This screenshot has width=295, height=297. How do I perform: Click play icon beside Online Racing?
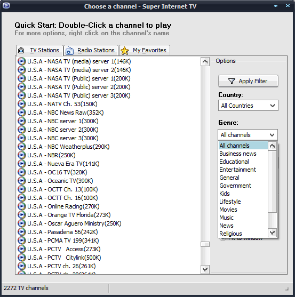coord(21,206)
